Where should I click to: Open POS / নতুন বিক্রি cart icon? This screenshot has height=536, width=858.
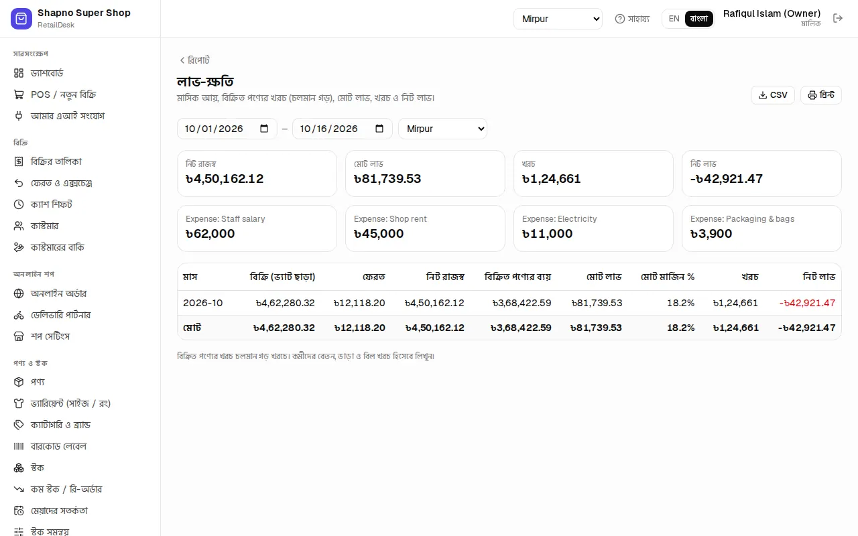[x=19, y=94]
